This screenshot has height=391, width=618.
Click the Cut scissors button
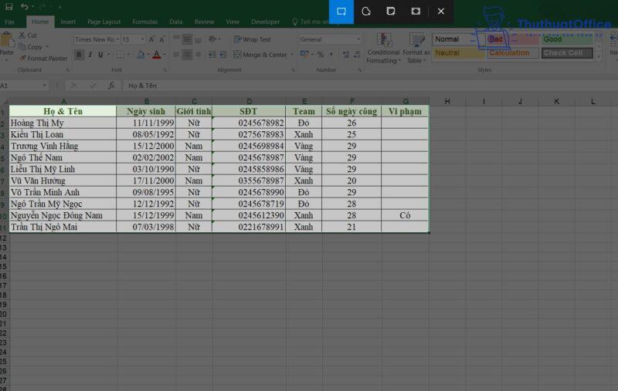tap(28, 35)
